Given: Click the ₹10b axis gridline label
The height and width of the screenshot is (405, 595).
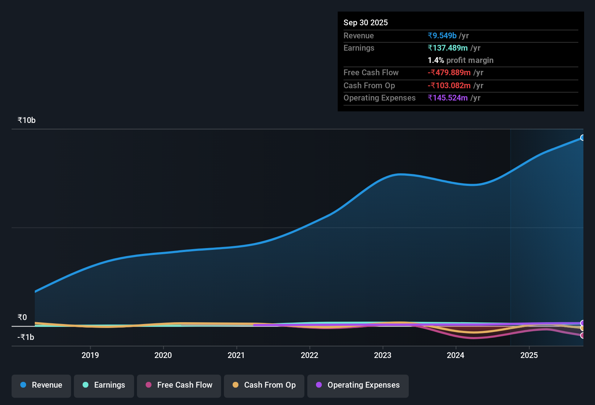Looking at the screenshot, I should coord(26,120).
